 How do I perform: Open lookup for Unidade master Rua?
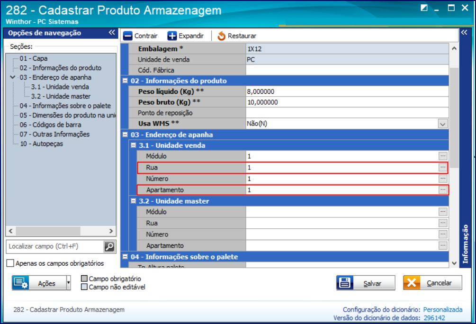(x=442, y=223)
